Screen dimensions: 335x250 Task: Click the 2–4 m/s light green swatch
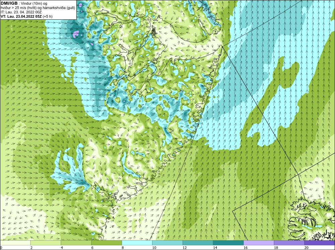(46, 243)
